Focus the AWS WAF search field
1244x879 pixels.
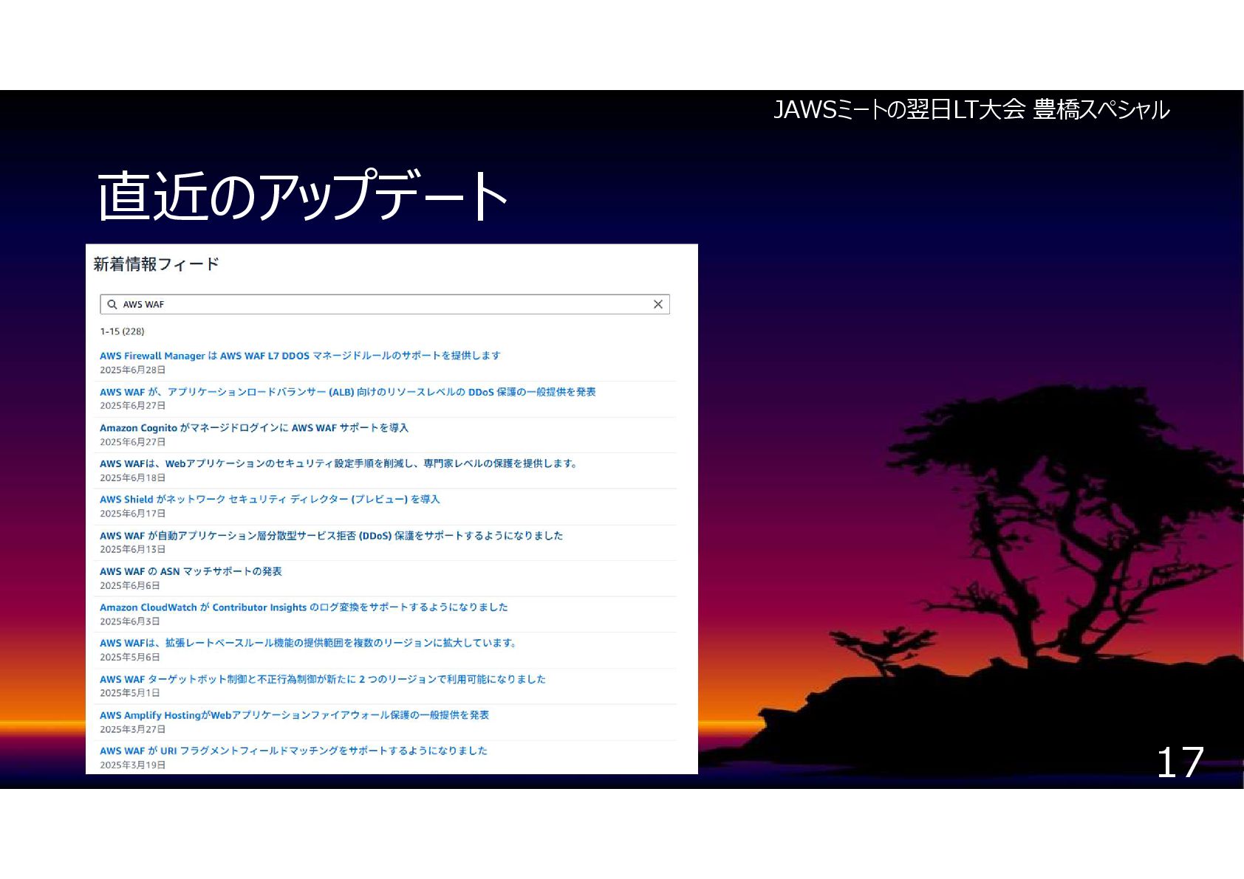point(385,304)
